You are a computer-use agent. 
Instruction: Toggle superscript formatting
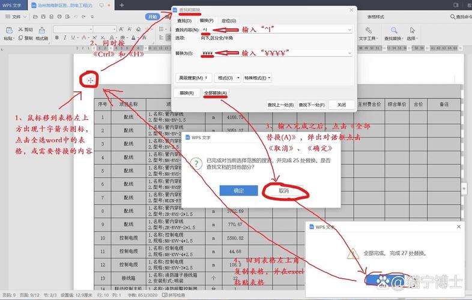click(x=94, y=38)
